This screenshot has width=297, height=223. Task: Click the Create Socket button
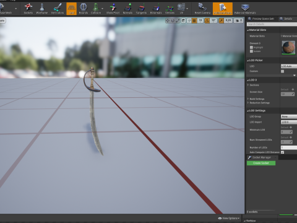click(x=261, y=163)
